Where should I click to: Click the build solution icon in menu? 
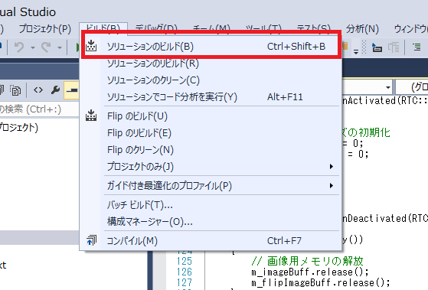(x=91, y=46)
